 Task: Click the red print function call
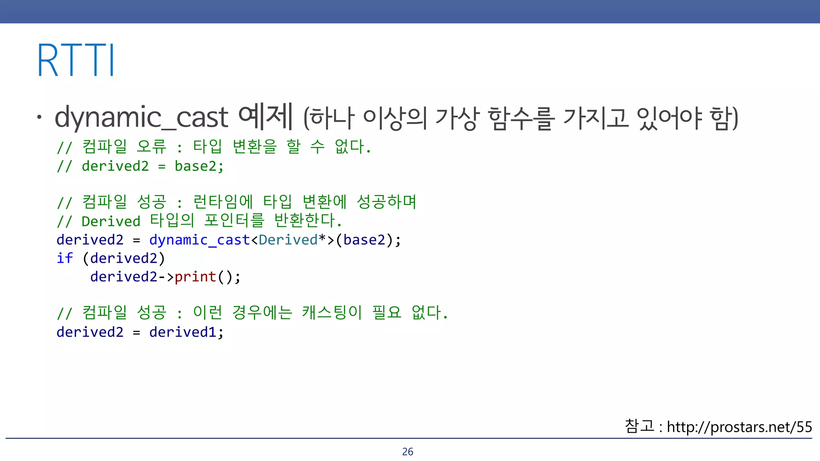195,277
